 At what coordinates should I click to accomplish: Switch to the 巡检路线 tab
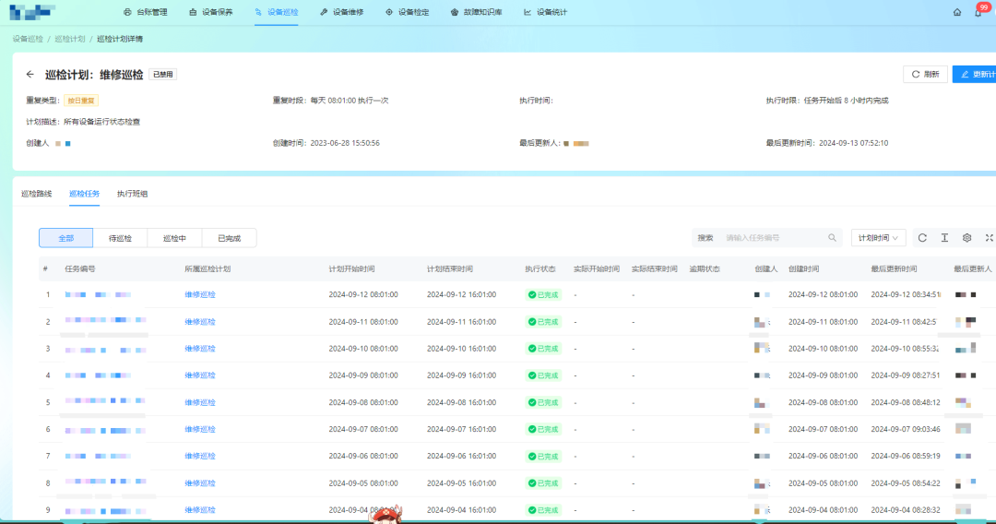pyautogui.click(x=37, y=194)
